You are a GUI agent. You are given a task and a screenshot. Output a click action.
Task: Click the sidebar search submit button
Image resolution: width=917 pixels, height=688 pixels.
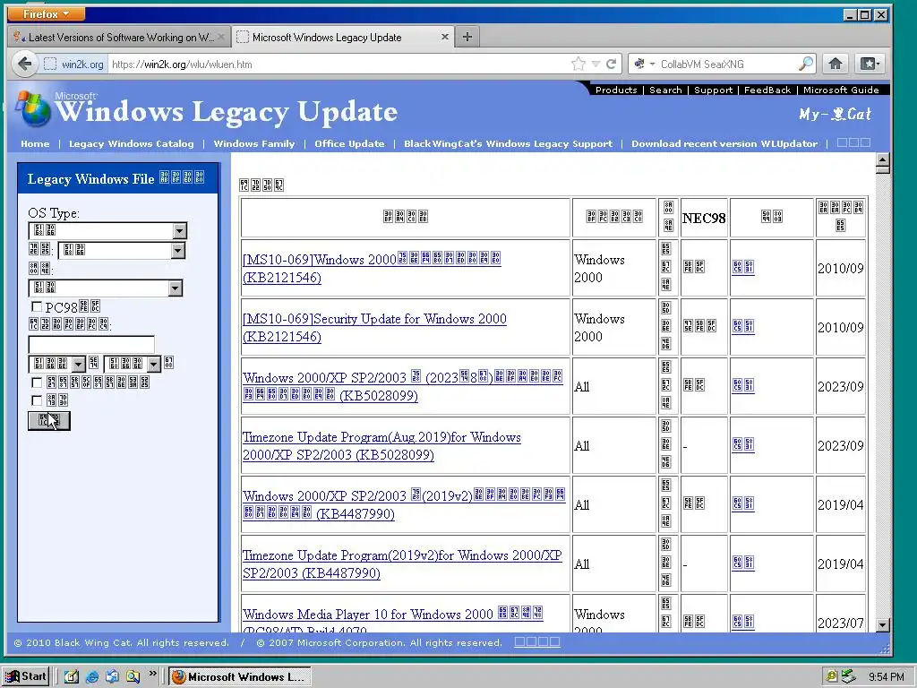pyautogui.click(x=49, y=421)
